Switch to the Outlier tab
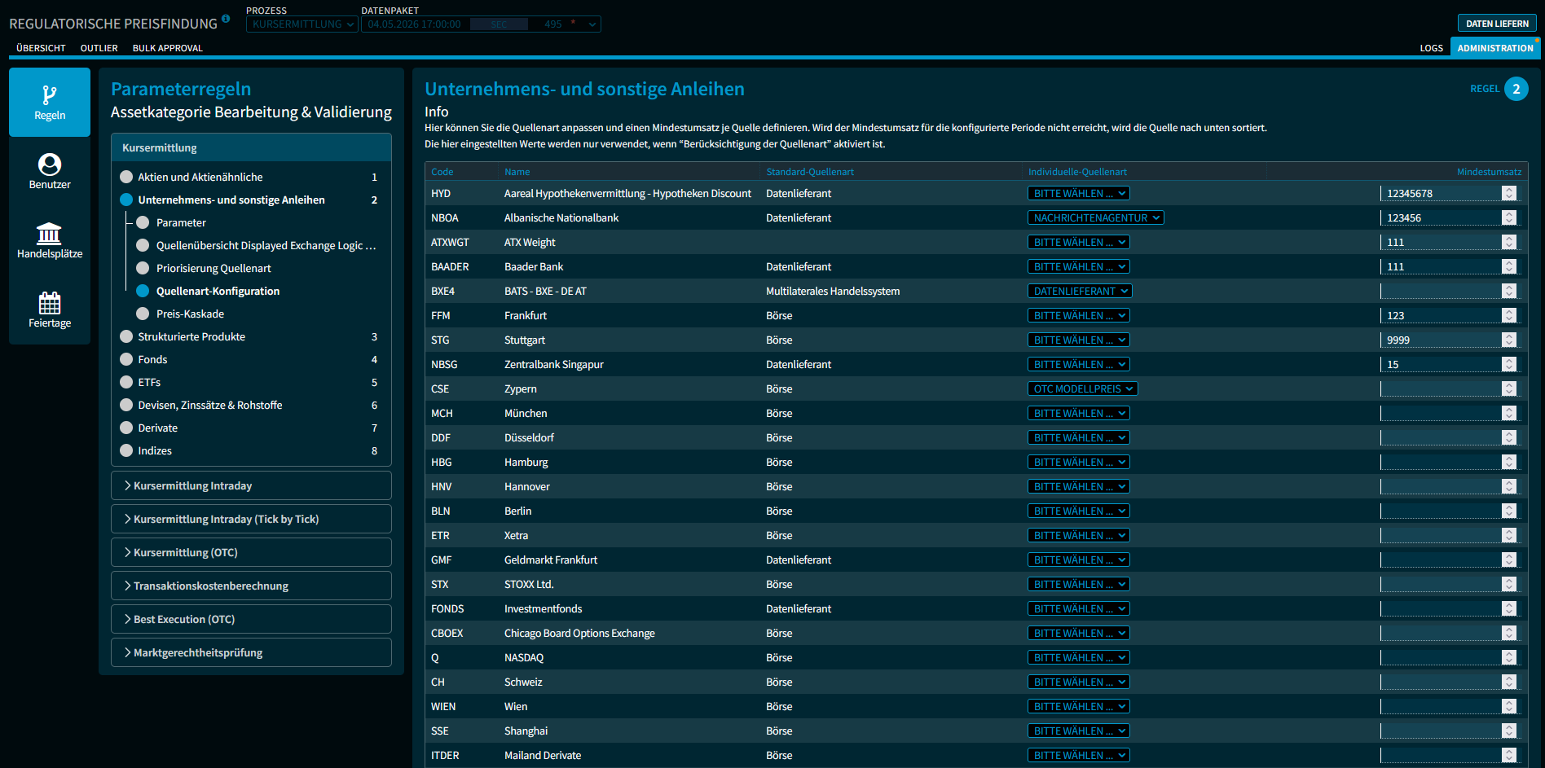This screenshot has height=768, width=1545. pos(99,48)
